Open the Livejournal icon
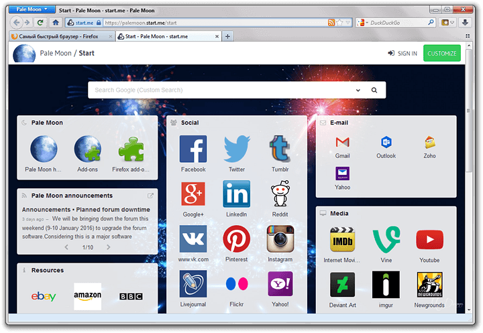This screenshot has height=333, width=483. pyautogui.click(x=193, y=284)
